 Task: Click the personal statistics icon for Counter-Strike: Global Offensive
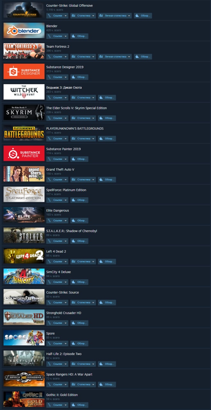coord(101,16)
